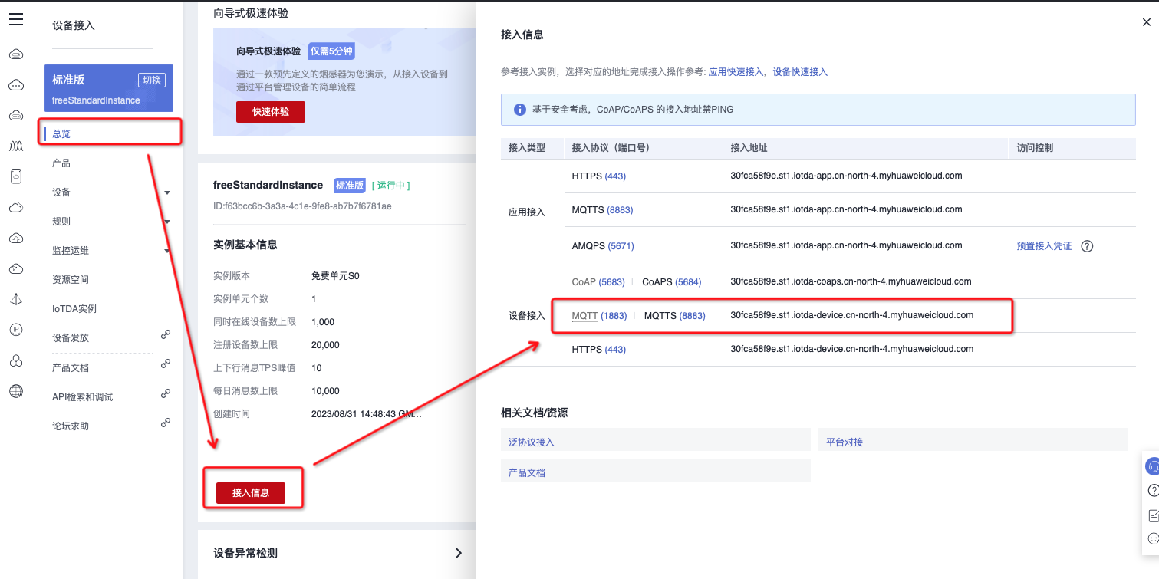Click the red 接入信息 button
Viewport: 1159px width, 579px height.
pos(251,493)
